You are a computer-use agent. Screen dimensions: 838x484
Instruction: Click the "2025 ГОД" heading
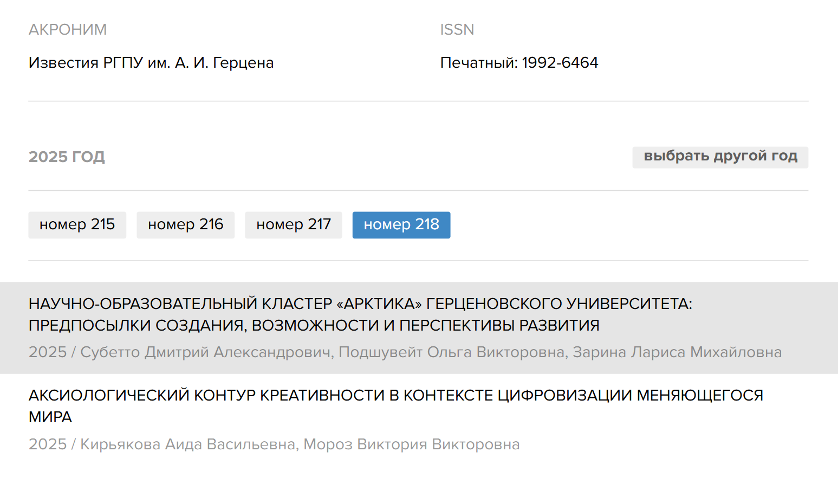coord(66,157)
